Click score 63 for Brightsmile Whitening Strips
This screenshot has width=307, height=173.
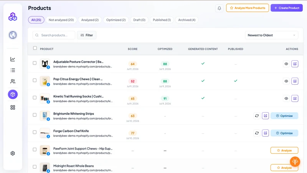132,116
